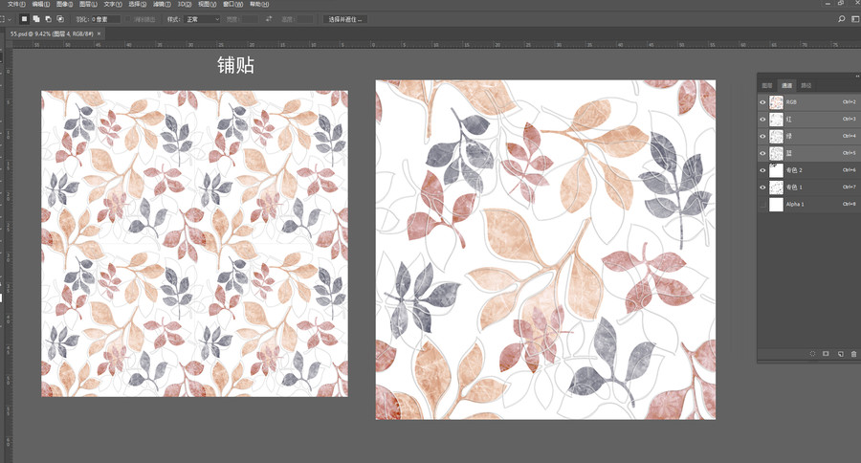The width and height of the screenshot is (861, 463).
Task: Click the large single leaf pattern image
Action: click(x=545, y=250)
